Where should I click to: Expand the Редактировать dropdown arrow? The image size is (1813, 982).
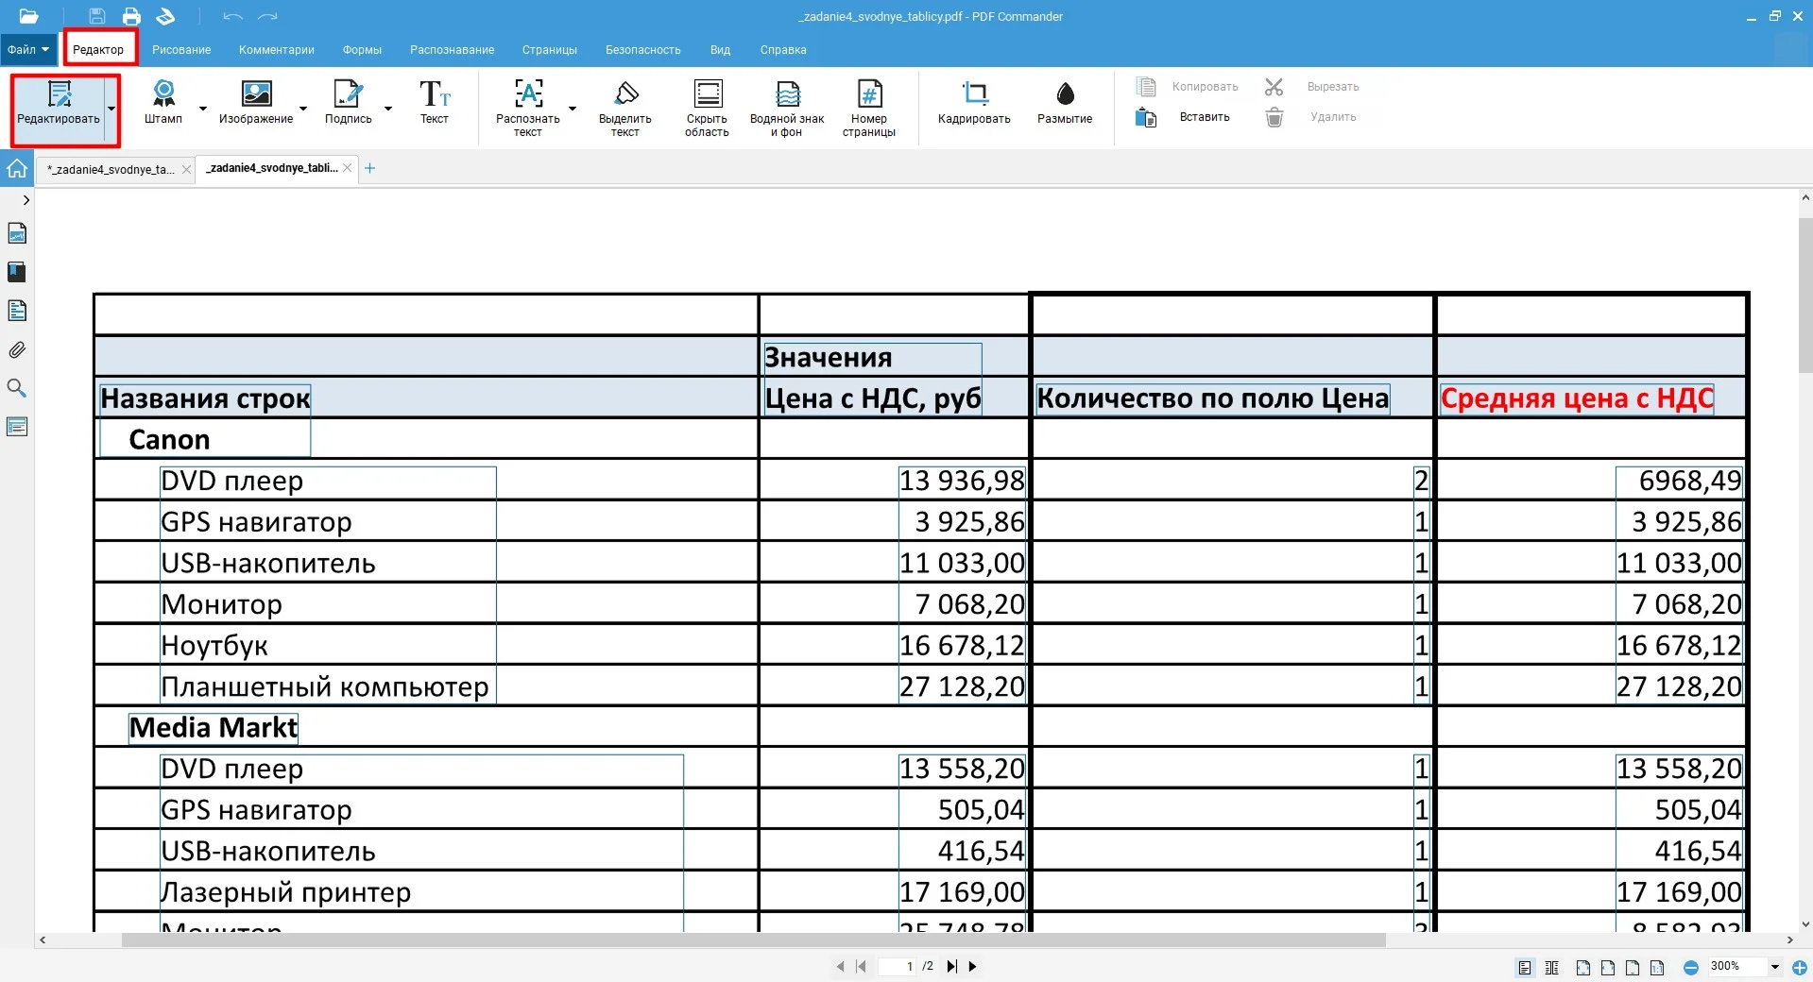[x=111, y=109]
